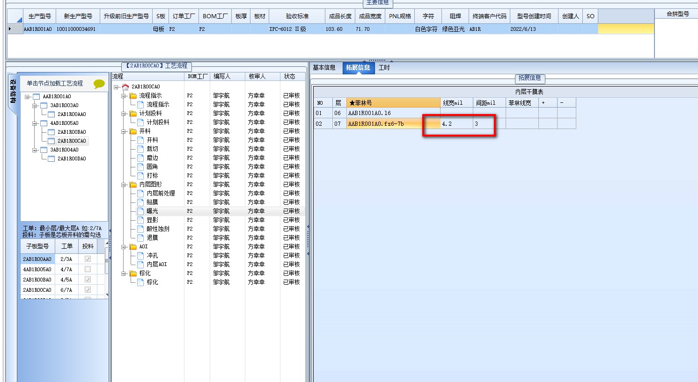Switch to the 基本信息 tab
Viewport: 698px width, 382px height.
click(324, 68)
